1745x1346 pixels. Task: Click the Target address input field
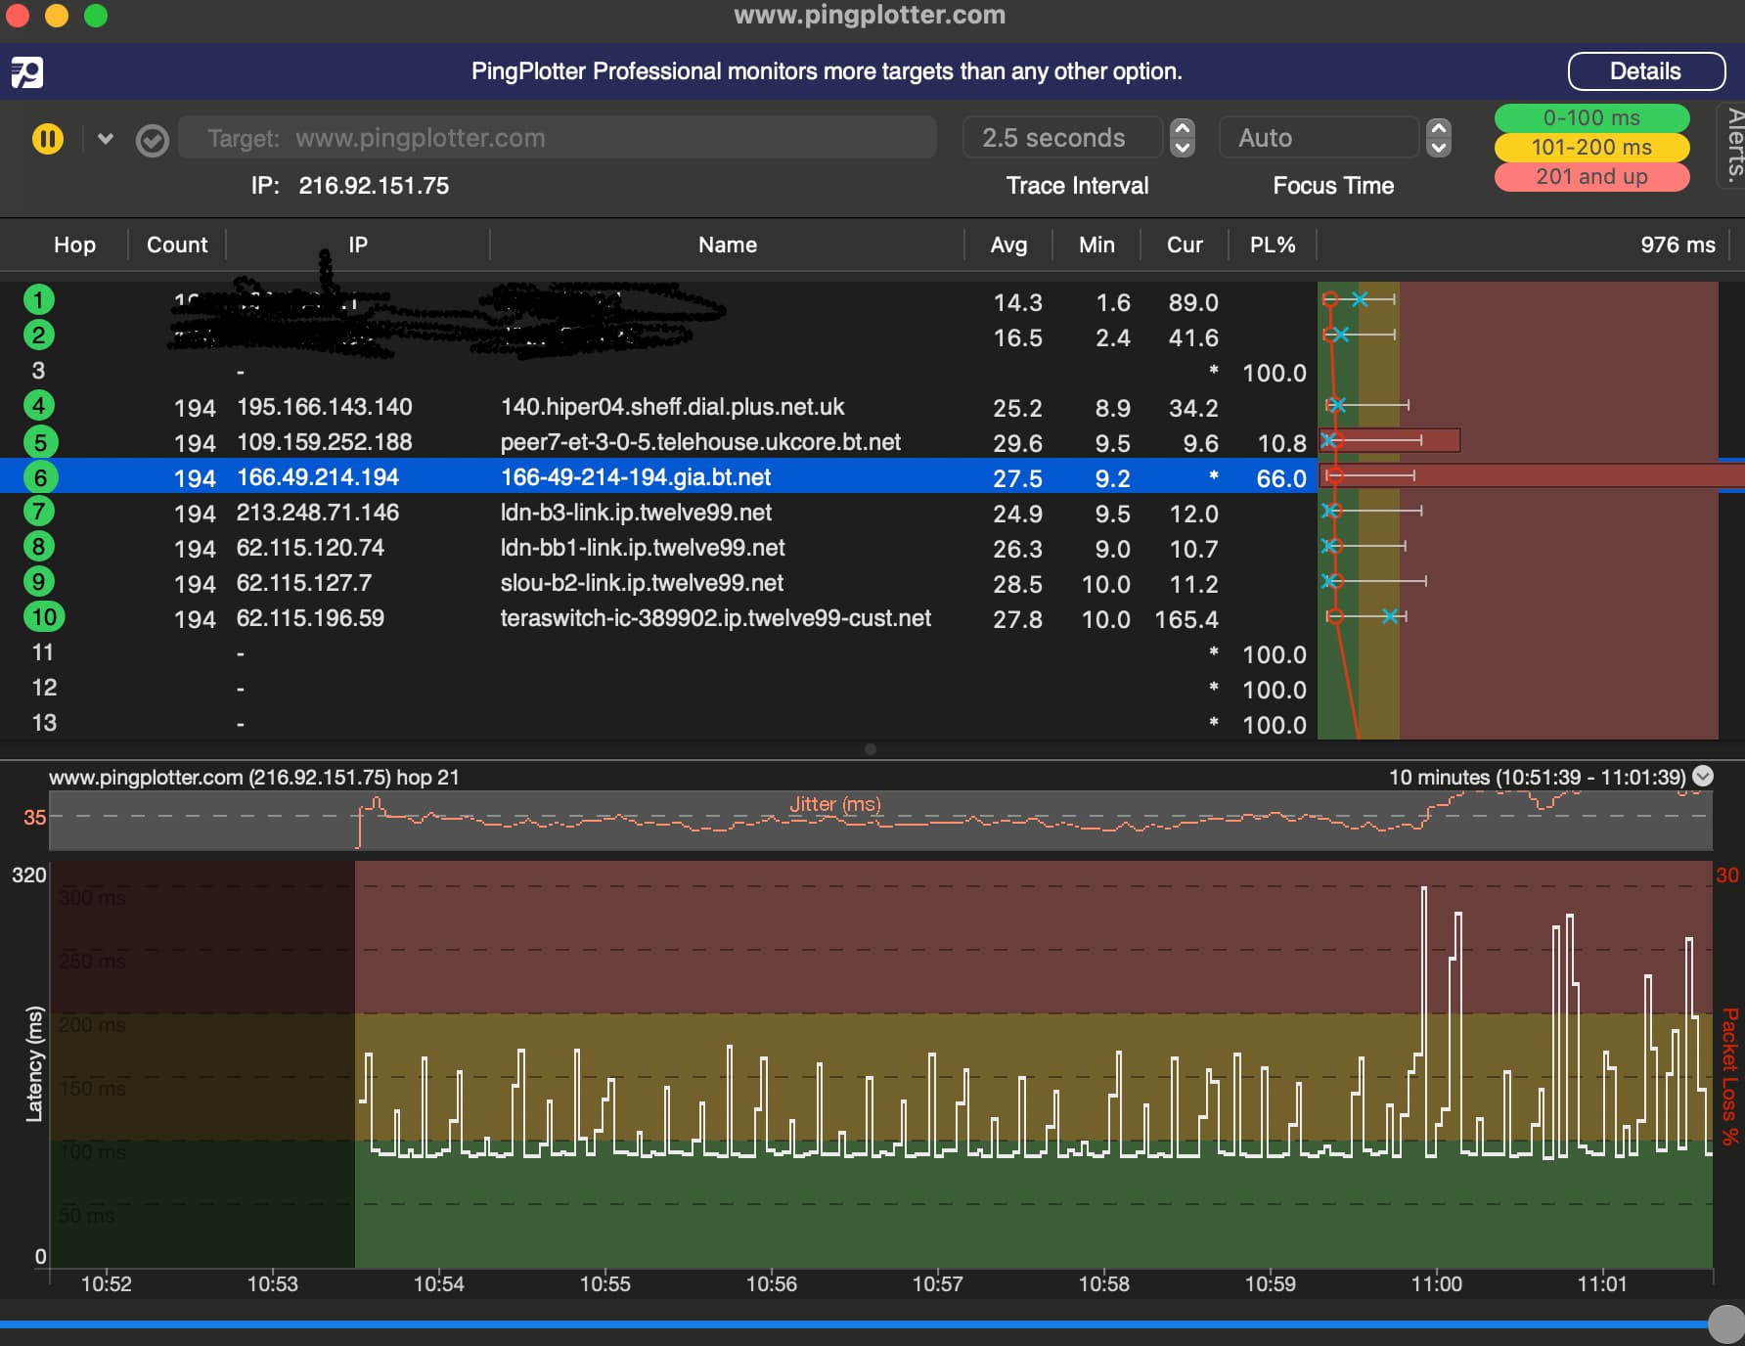(558, 138)
